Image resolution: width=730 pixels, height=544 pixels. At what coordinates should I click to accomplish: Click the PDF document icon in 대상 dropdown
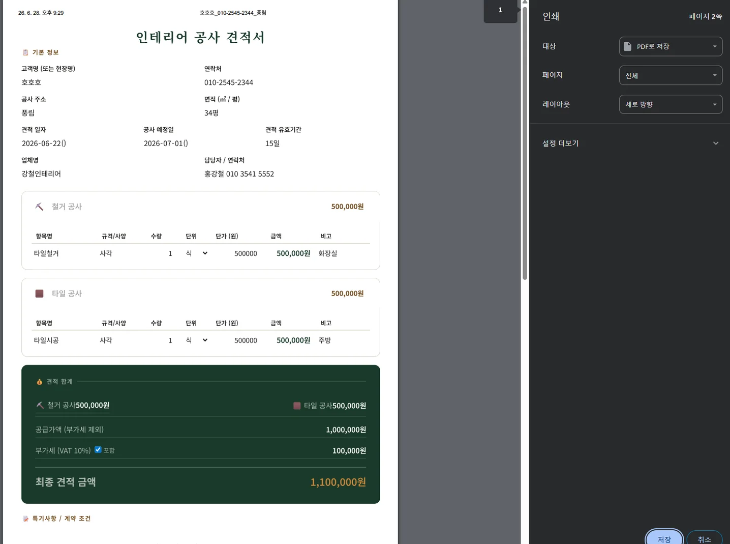[627, 46]
